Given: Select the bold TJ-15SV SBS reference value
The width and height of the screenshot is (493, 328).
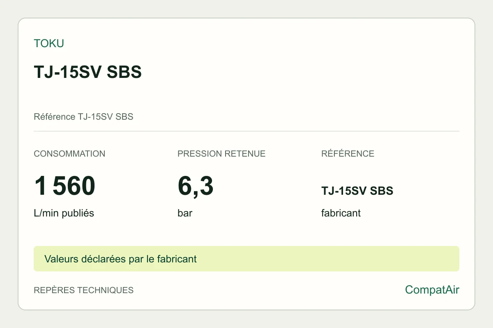Looking at the screenshot, I should coord(357,191).
